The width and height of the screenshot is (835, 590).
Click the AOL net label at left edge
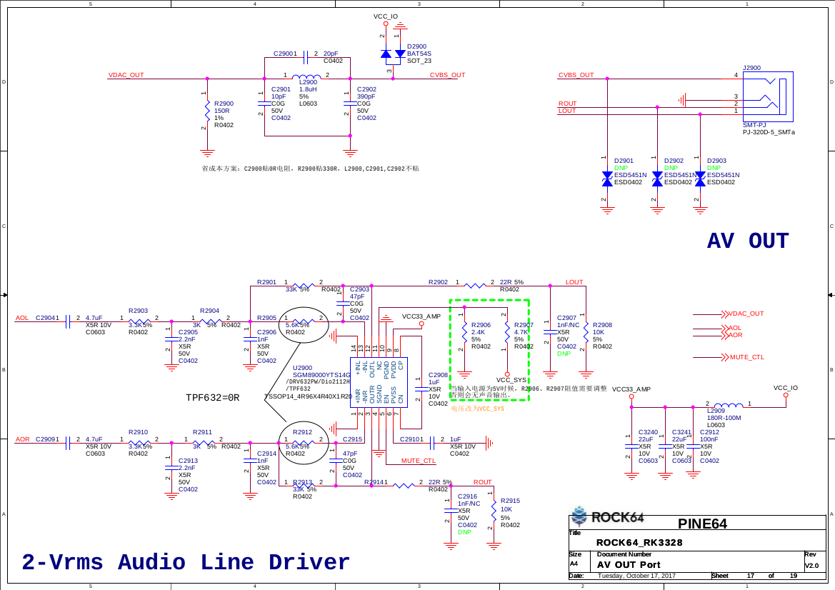click(22, 318)
